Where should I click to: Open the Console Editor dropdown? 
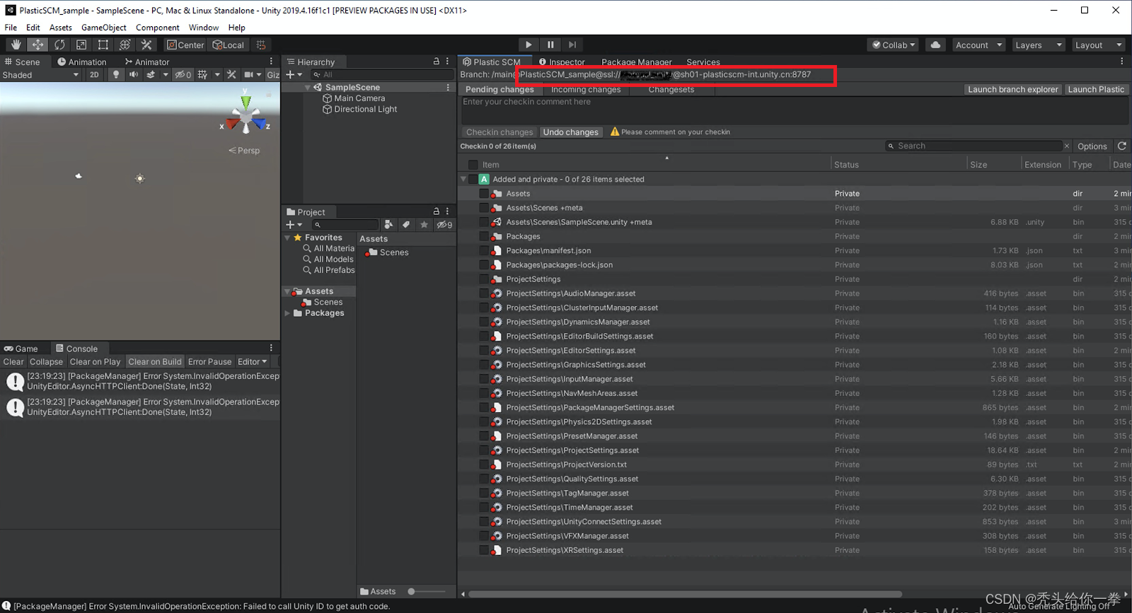pos(253,361)
